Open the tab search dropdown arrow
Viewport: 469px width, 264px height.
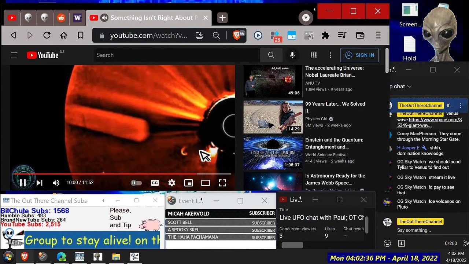pos(306,18)
